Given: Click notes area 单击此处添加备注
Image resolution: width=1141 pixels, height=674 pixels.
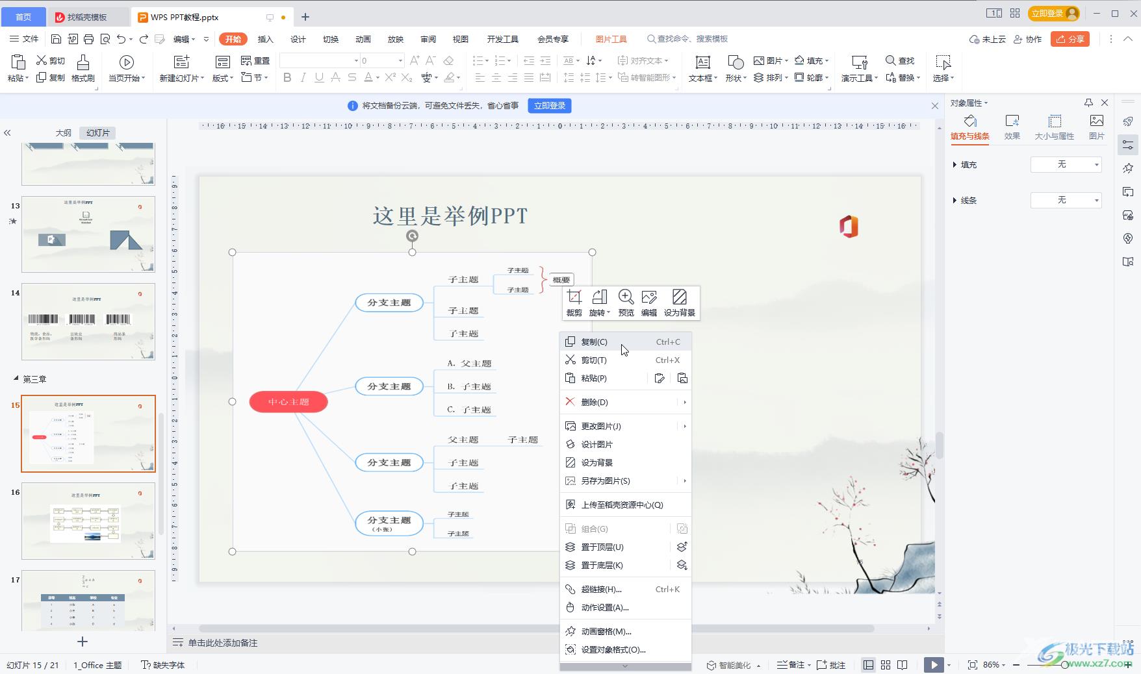Looking at the screenshot, I should click(223, 643).
